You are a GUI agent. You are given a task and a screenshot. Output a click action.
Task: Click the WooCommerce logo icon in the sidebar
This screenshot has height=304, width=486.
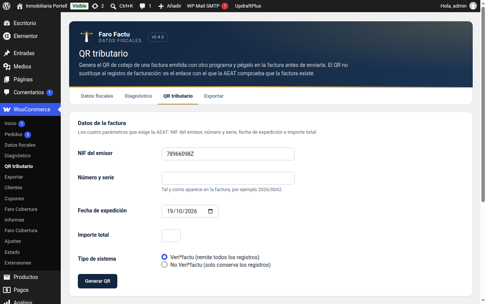(x=7, y=109)
